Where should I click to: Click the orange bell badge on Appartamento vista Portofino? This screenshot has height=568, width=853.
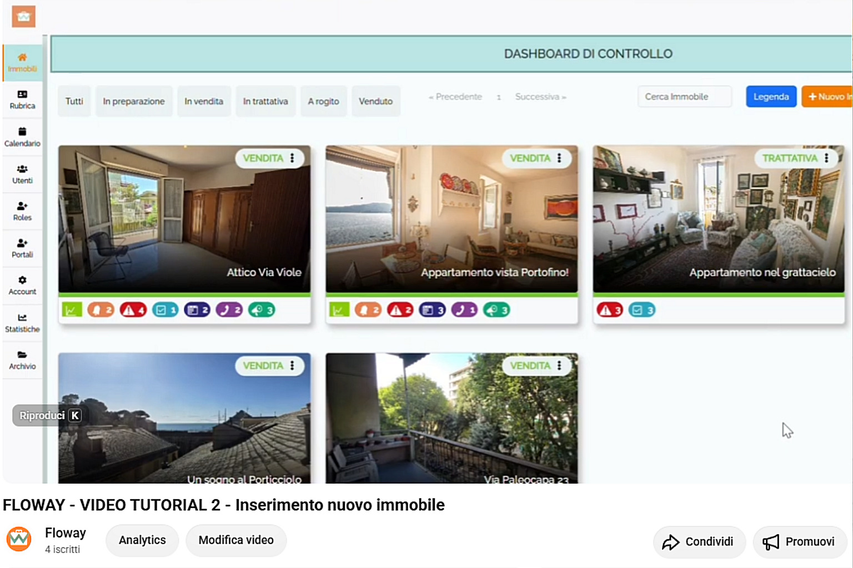pos(368,310)
